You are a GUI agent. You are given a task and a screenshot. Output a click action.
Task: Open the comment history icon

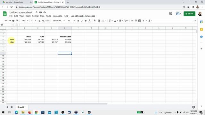pos(170,13)
